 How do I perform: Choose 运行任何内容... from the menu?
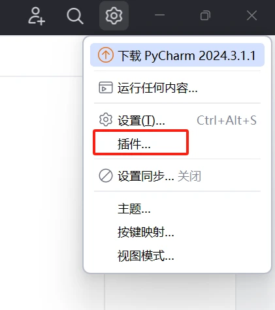(177, 87)
